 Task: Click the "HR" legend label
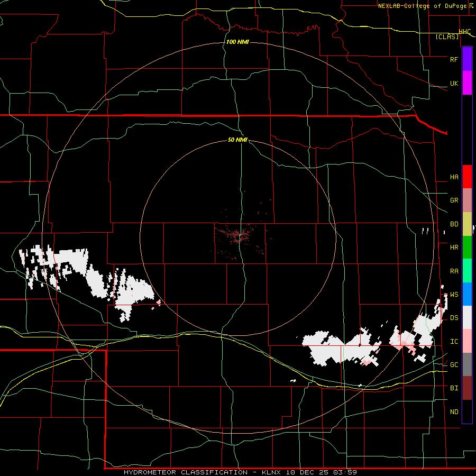tap(454, 248)
